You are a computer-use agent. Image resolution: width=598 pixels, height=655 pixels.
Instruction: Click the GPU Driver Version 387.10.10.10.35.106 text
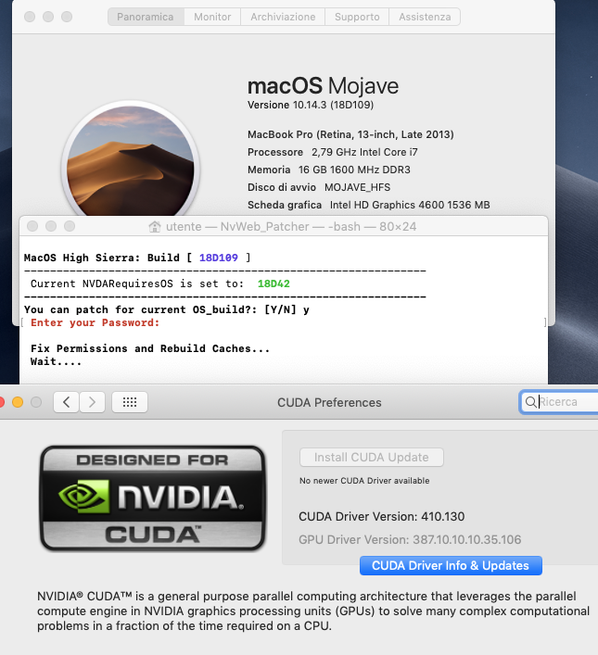tap(410, 540)
